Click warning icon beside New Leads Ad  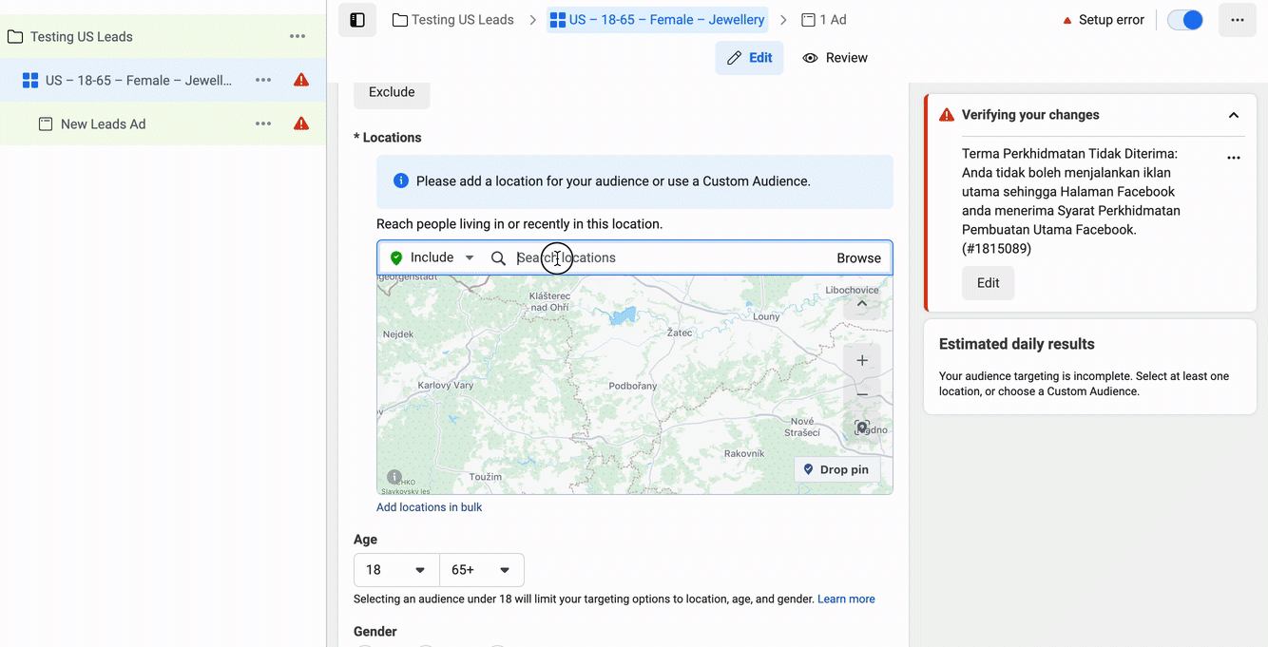[301, 124]
